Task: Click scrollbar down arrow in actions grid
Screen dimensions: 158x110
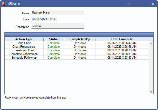Action: (x=151, y=92)
